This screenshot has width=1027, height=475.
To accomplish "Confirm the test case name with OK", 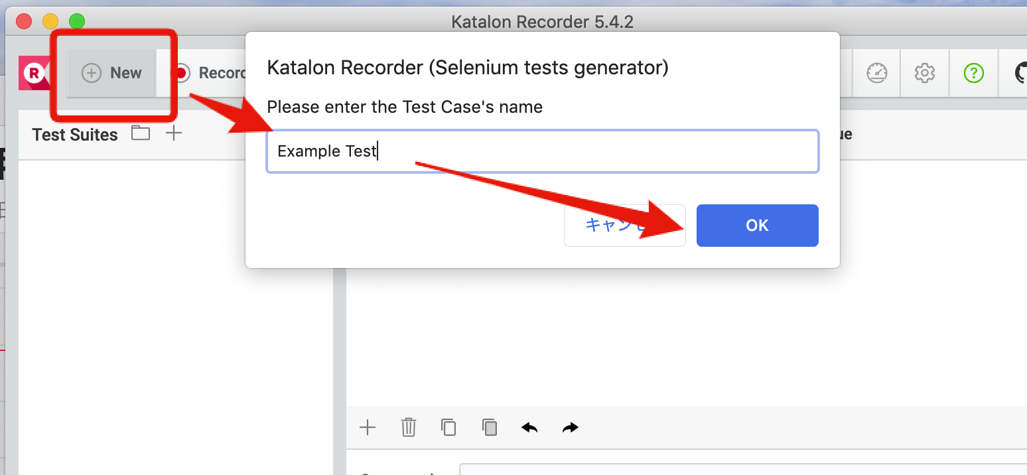I will pyautogui.click(x=757, y=226).
